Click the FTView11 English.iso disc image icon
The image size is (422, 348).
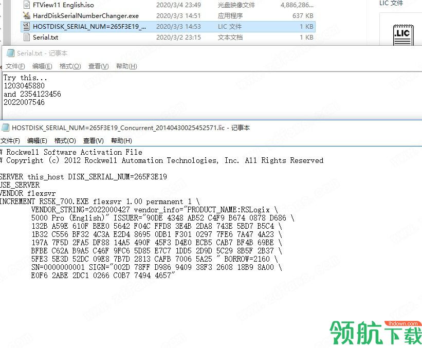pos(26,5)
